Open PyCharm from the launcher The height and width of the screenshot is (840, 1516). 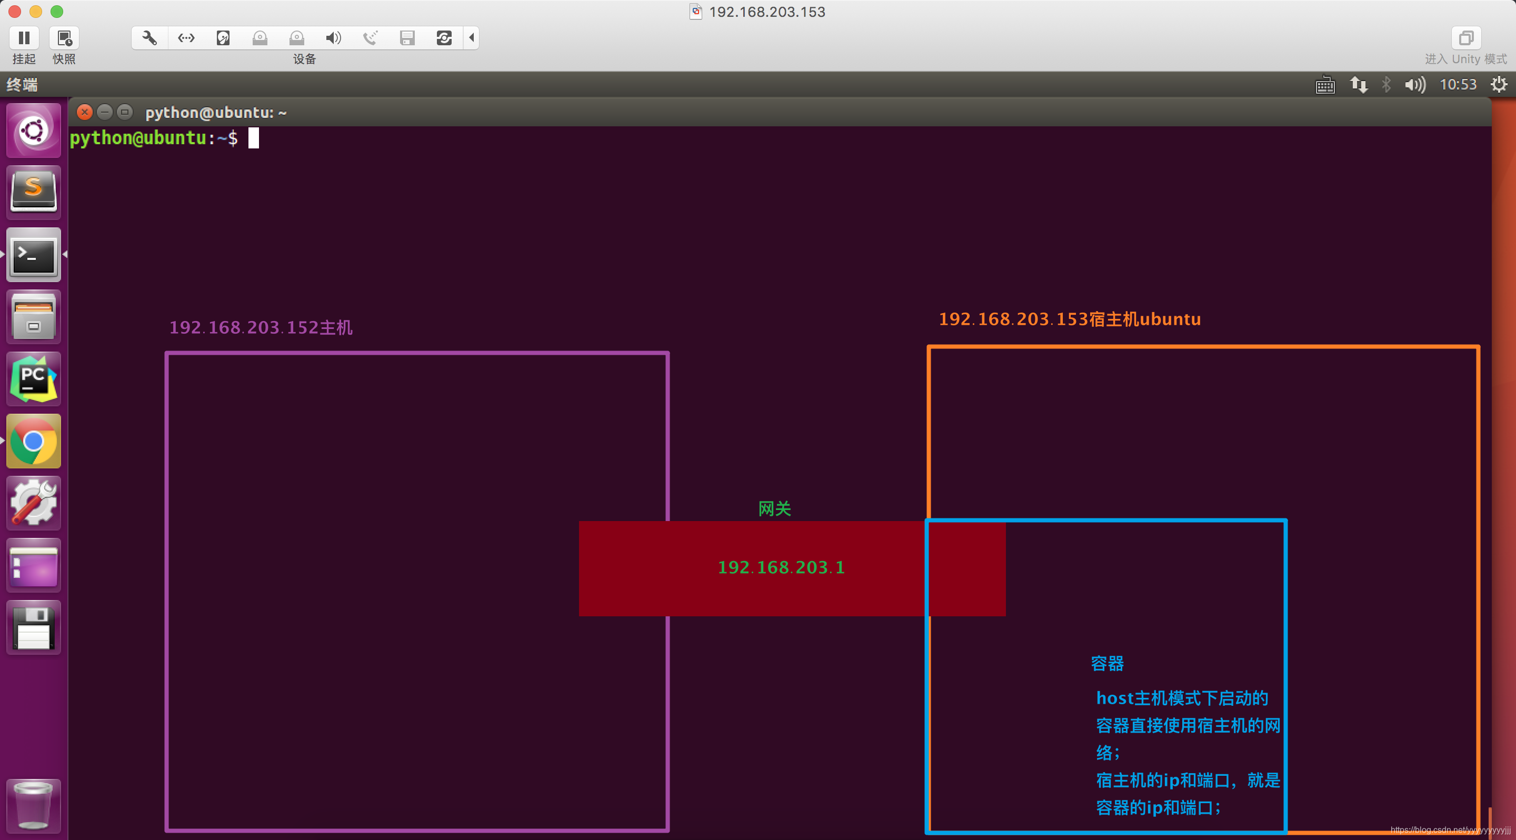[34, 379]
